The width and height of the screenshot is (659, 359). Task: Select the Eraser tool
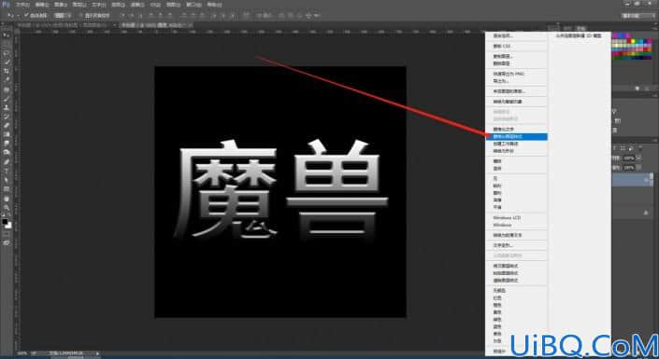pos(7,125)
